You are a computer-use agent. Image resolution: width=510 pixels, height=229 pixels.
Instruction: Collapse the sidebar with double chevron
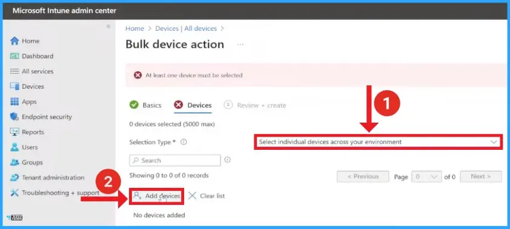[108, 26]
